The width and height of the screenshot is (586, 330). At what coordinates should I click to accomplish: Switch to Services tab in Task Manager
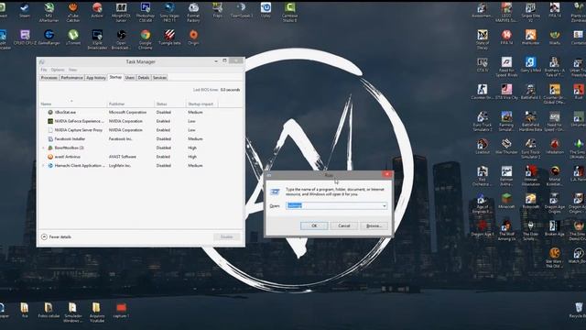[159, 77]
